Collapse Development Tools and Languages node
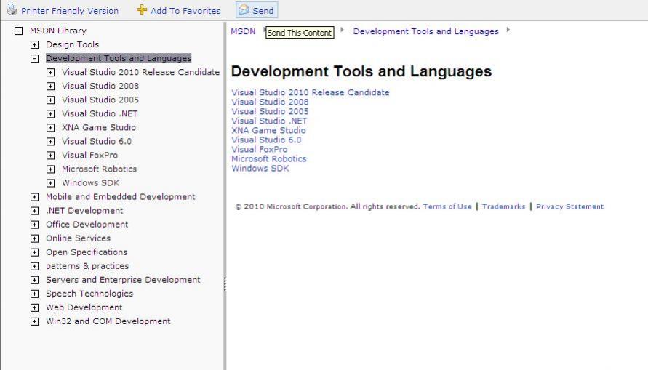The image size is (648, 370). 35,59
